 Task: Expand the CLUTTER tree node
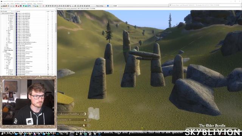tap(5, 55)
